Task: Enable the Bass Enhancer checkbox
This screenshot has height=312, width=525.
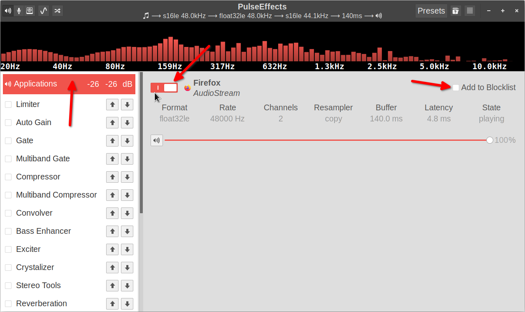Action: point(8,231)
